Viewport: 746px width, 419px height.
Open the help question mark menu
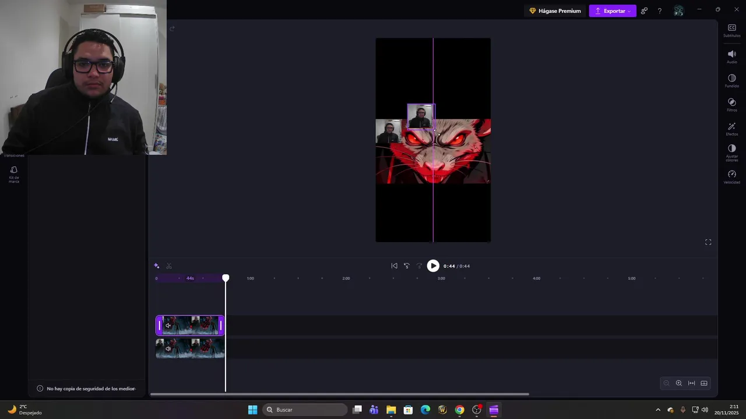click(660, 11)
